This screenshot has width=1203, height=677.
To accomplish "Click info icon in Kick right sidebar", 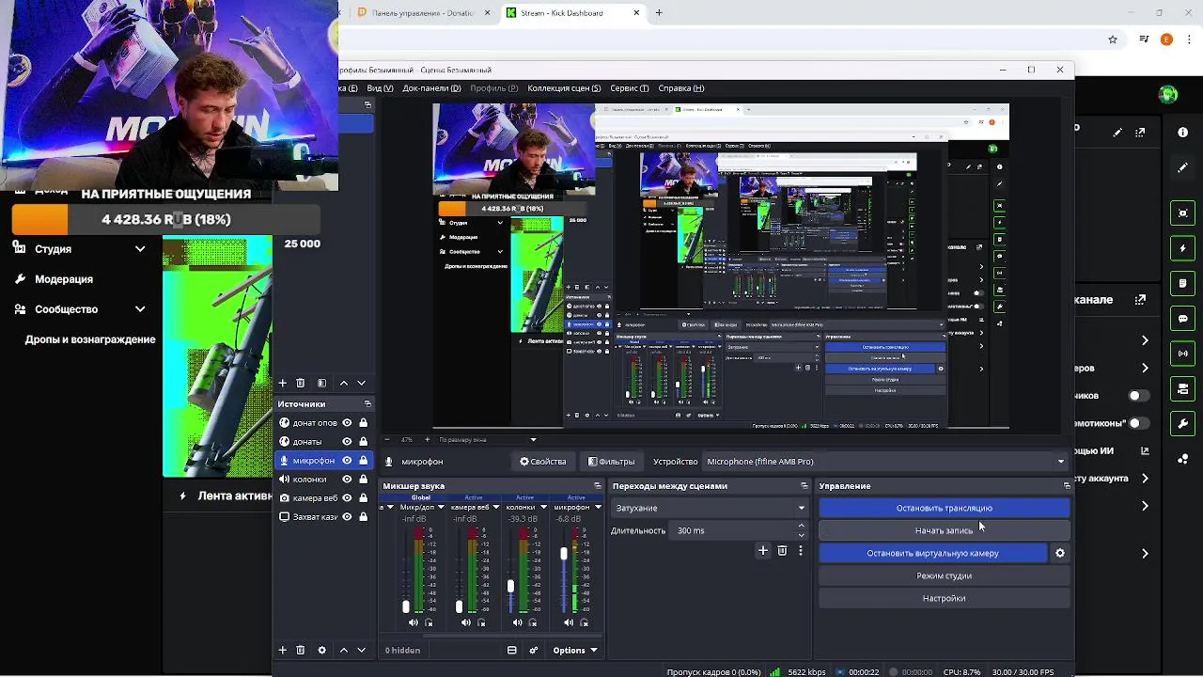I will (x=1183, y=133).
